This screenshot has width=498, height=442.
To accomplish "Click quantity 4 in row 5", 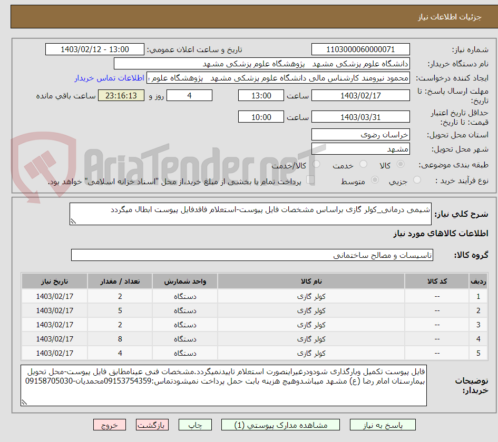I will pos(120,353).
